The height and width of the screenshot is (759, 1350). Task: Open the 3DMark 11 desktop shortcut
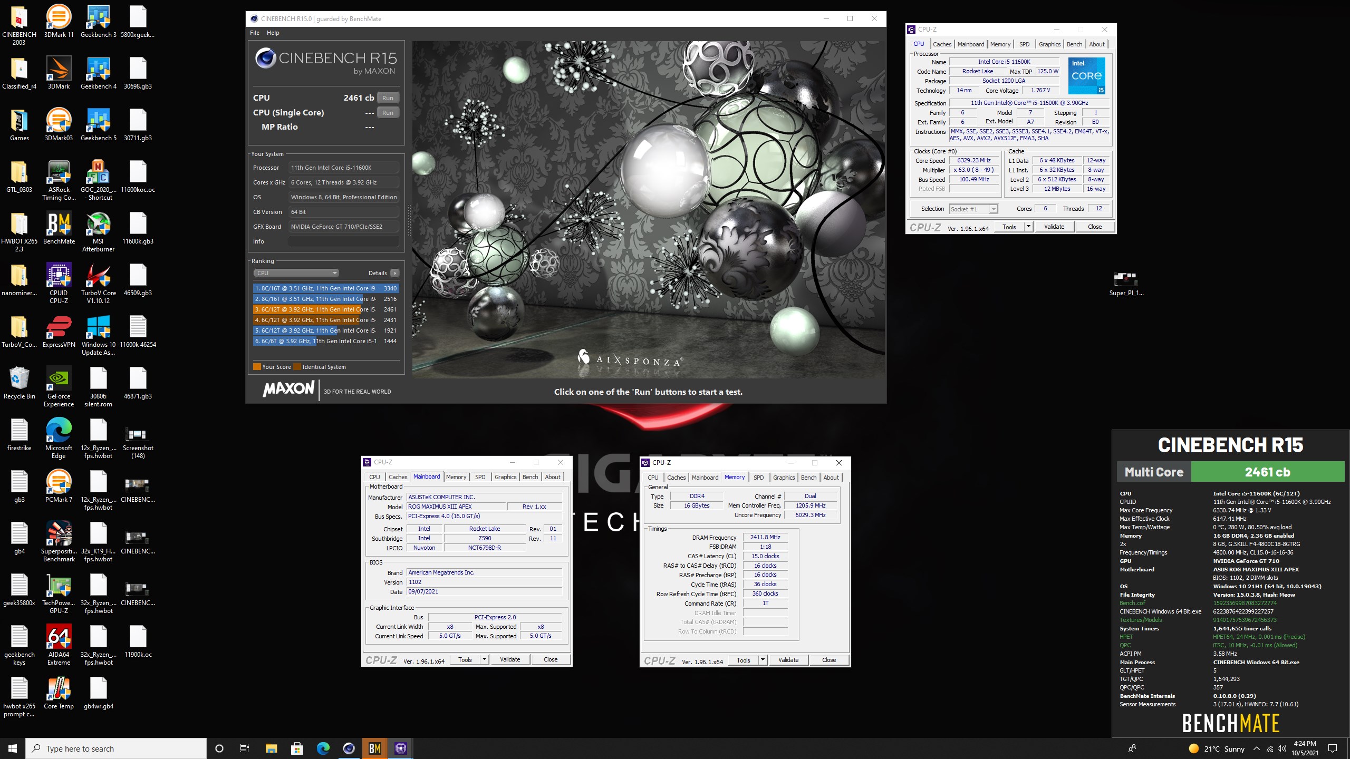59,22
